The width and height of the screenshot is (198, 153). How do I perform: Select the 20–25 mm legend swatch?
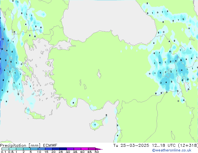coord(56,149)
